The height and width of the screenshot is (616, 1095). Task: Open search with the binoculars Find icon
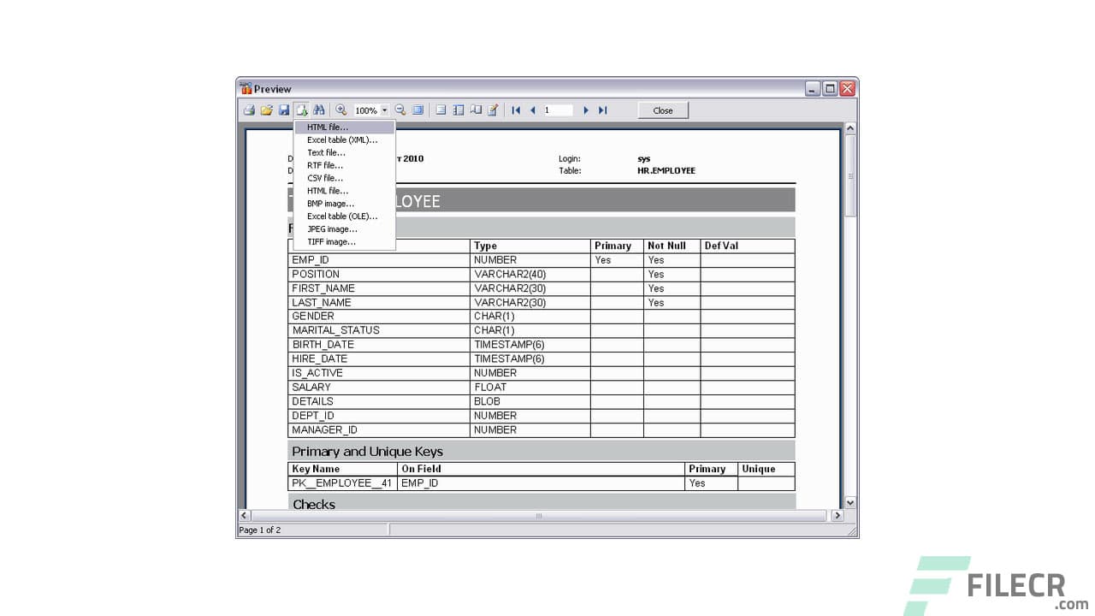(318, 110)
